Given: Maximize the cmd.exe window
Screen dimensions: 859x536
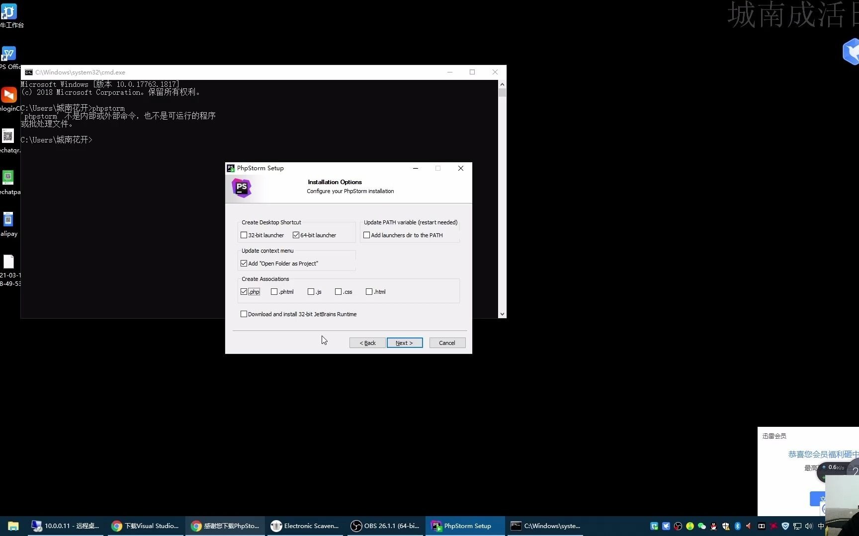Looking at the screenshot, I should coord(472,72).
